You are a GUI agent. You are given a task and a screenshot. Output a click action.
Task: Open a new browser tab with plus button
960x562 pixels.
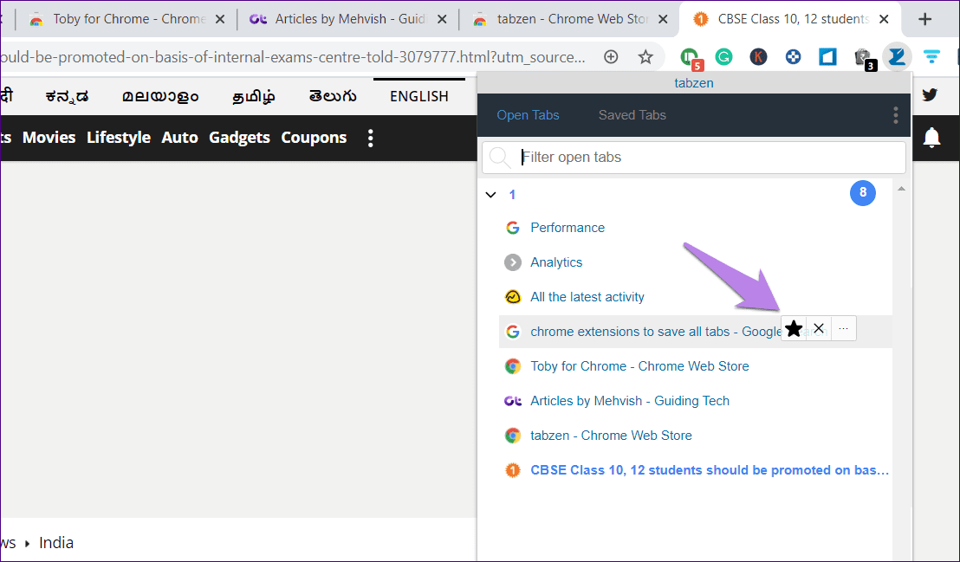(925, 20)
